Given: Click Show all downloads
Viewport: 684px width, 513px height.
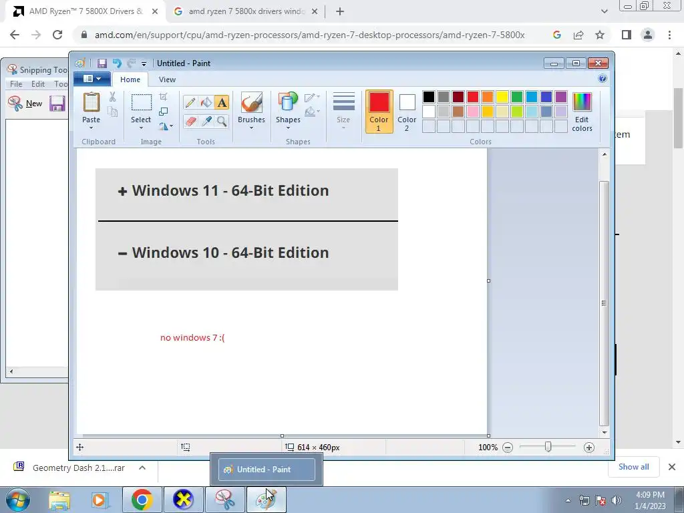Looking at the screenshot, I should point(633,467).
